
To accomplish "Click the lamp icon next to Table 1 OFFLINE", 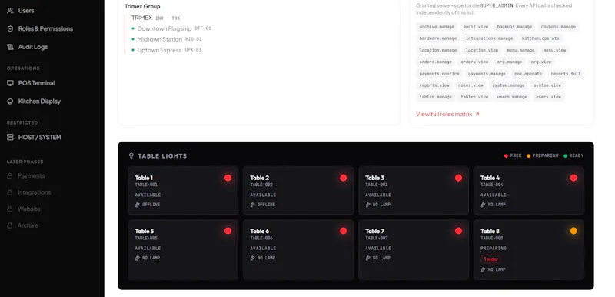I will coord(138,205).
